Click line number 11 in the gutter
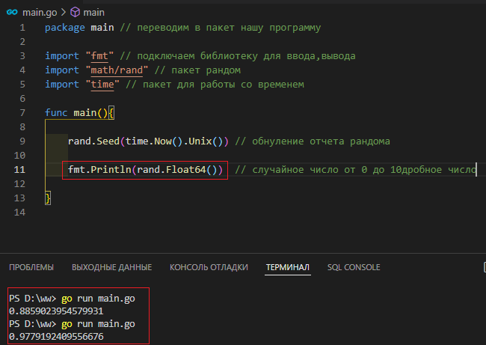This screenshot has width=486, height=345. click(19, 170)
